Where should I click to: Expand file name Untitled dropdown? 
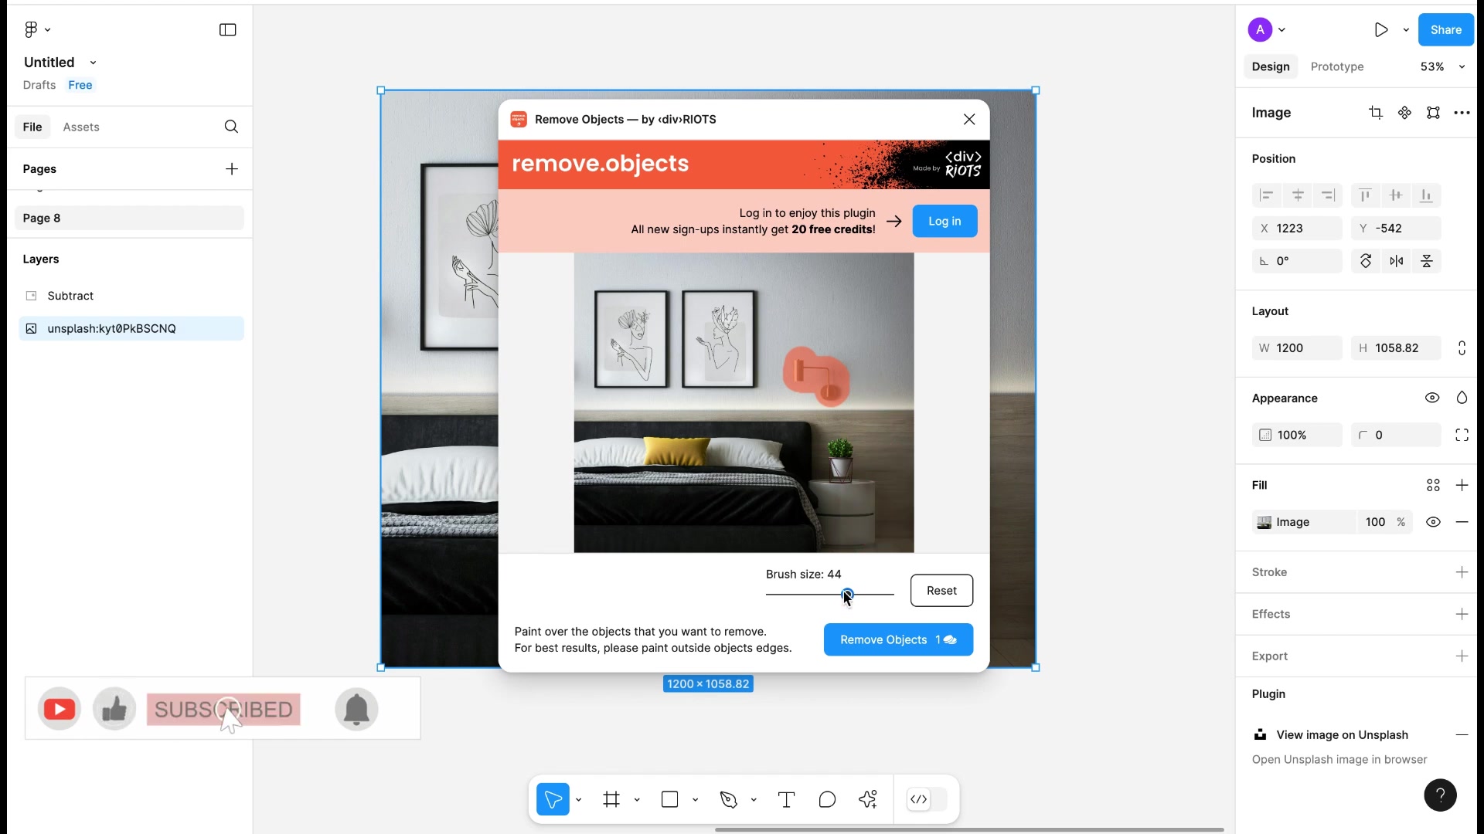coord(93,63)
